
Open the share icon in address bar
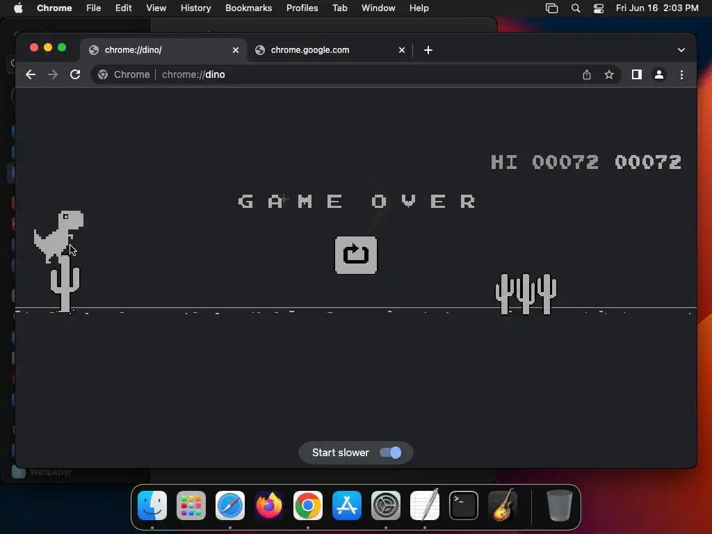(x=587, y=74)
